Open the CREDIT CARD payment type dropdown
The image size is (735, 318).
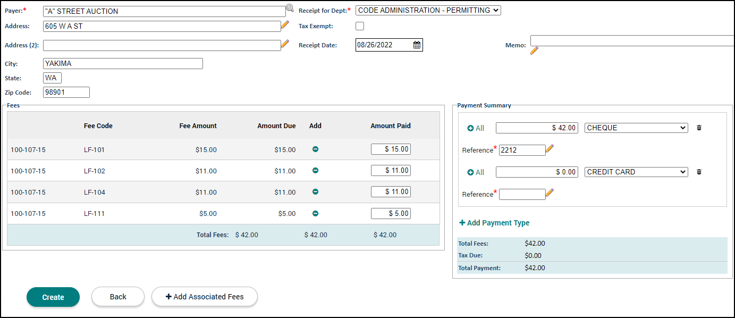click(x=636, y=172)
